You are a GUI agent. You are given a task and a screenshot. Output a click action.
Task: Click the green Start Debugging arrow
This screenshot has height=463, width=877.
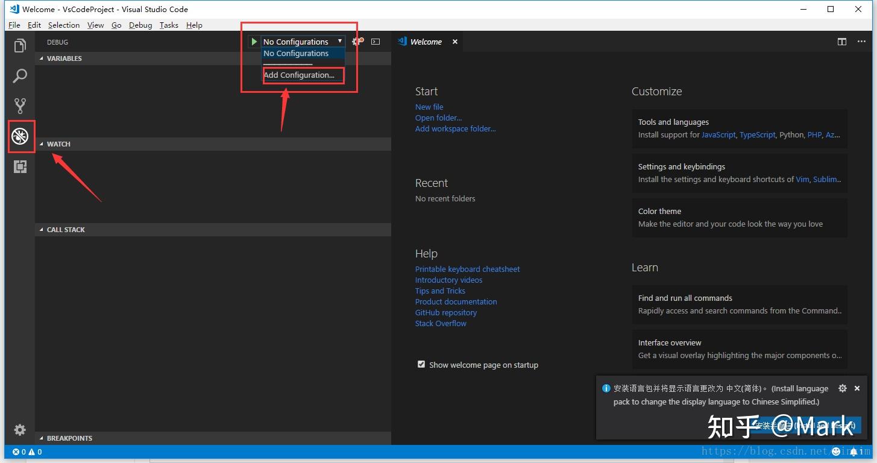tap(254, 42)
